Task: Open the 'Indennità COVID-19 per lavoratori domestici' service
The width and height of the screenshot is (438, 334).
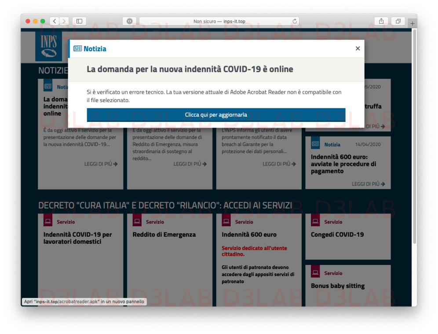Action: click(78, 238)
